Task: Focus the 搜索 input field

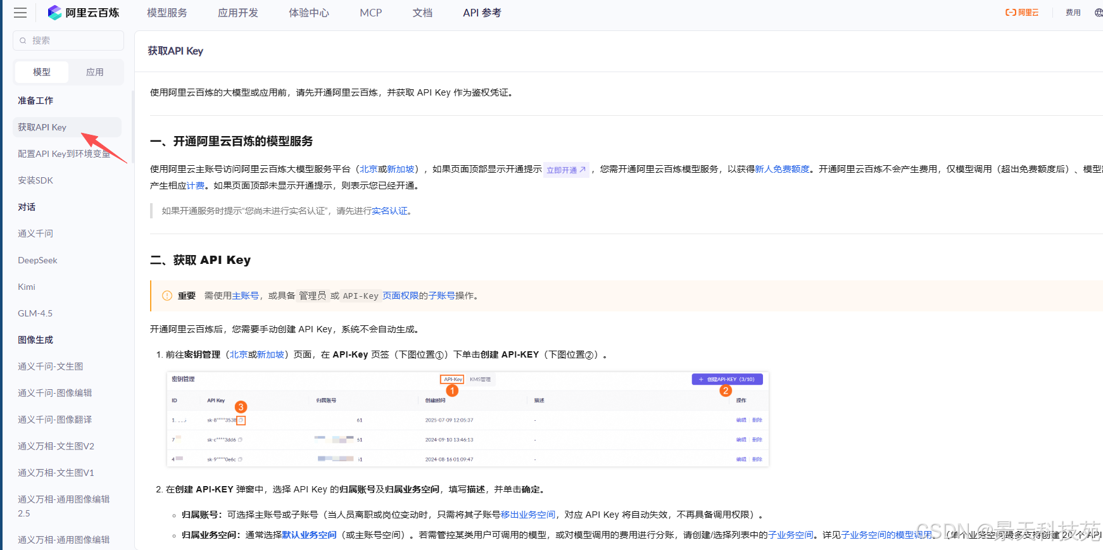Action: click(x=68, y=41)
